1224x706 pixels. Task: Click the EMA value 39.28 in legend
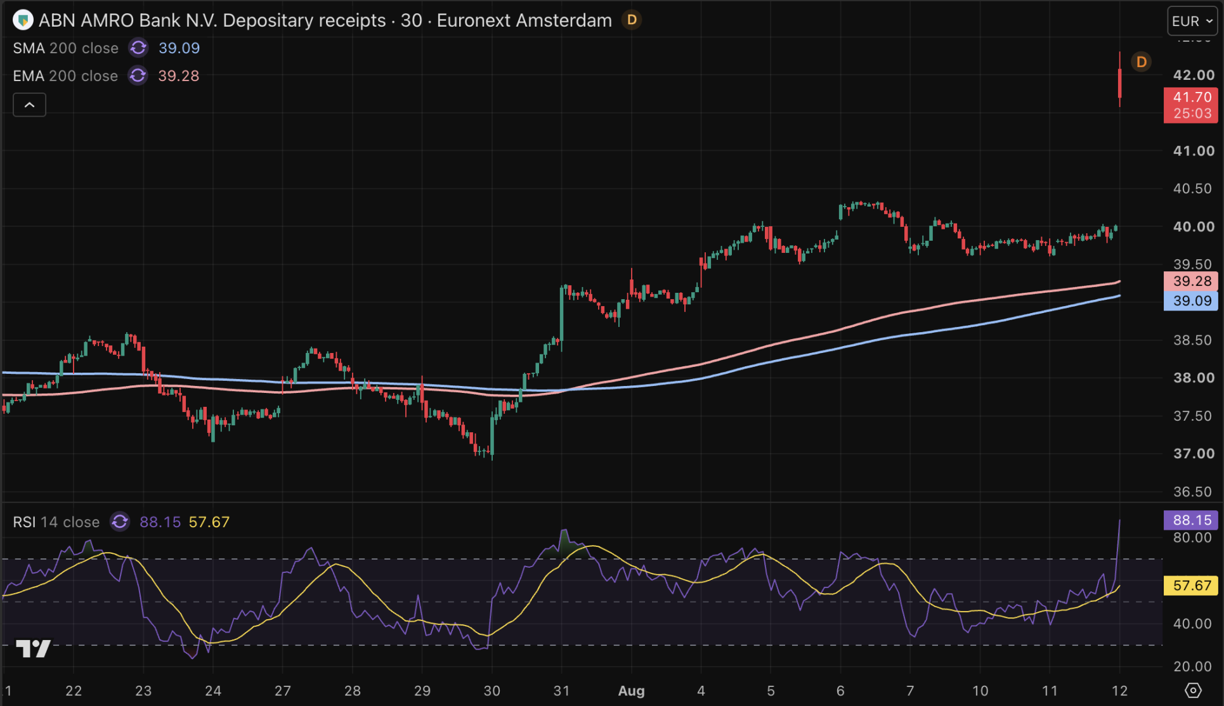tap(178, 76)
